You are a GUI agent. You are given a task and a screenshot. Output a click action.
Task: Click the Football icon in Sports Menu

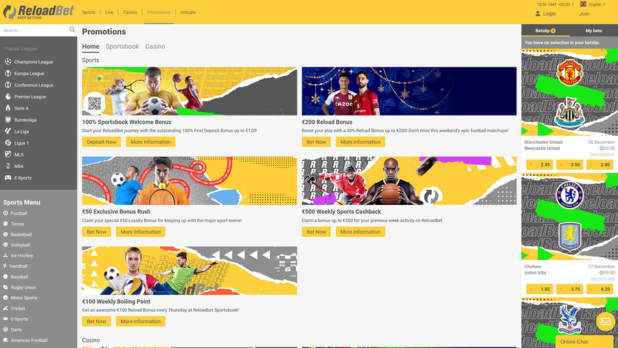tap(5, 214)
